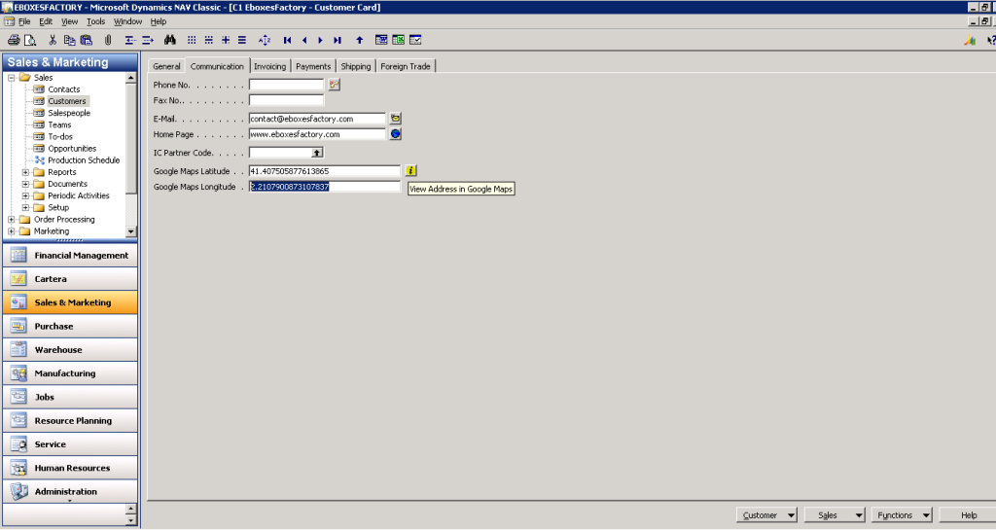Select Contacts in the Sales tree

[x=63, y=89]
